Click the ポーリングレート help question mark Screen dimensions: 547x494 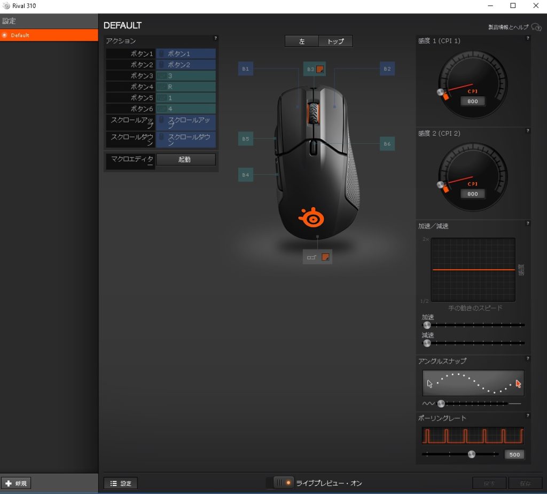click(528, 415)
